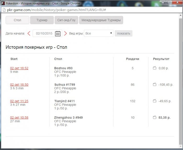Click the Раздачи column header

coord(133,59)
